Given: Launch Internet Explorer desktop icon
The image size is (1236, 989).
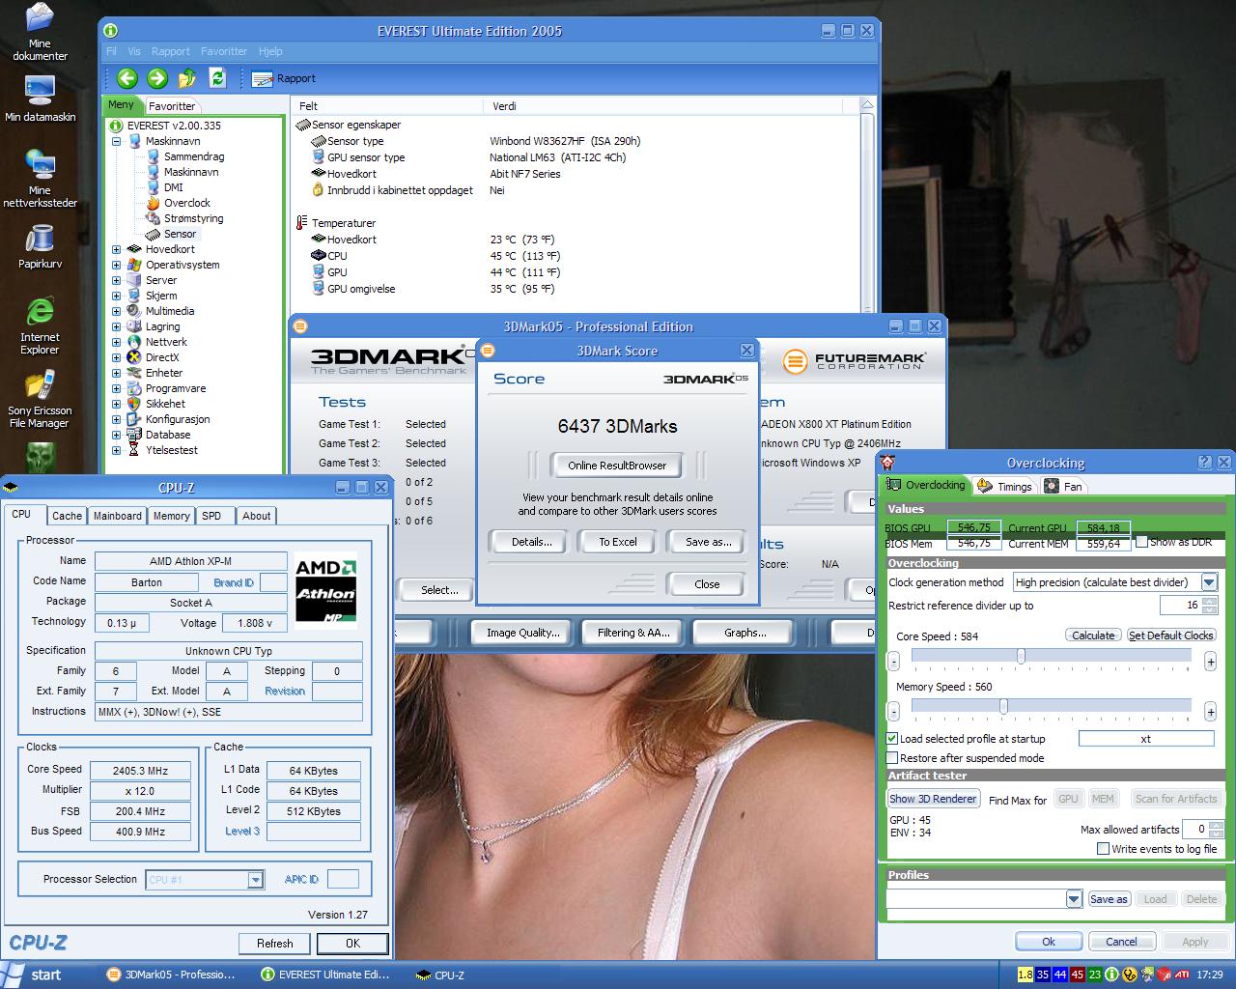Looking at the screenshot, I should [x=40, y=326].
